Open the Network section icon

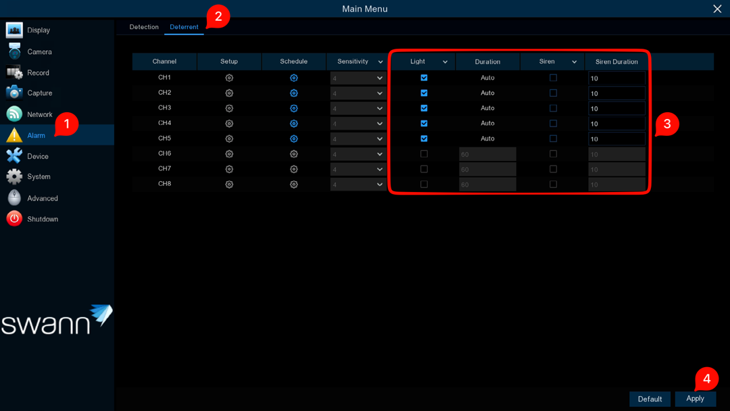click(14, 114)
